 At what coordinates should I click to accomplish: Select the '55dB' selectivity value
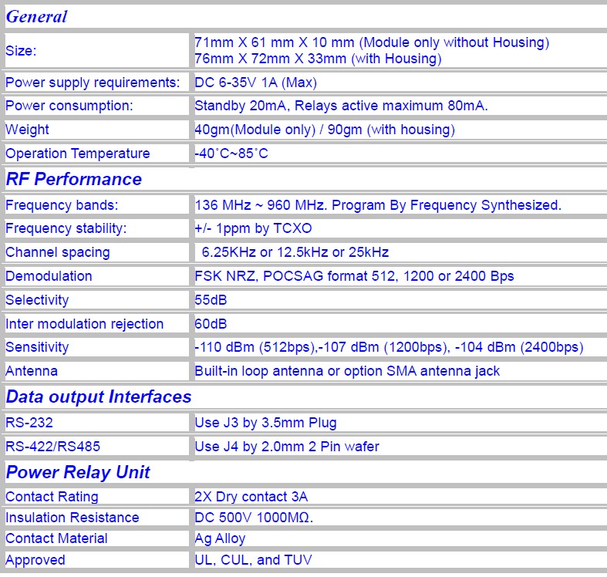pyautogui.click(x=211, y=300)
